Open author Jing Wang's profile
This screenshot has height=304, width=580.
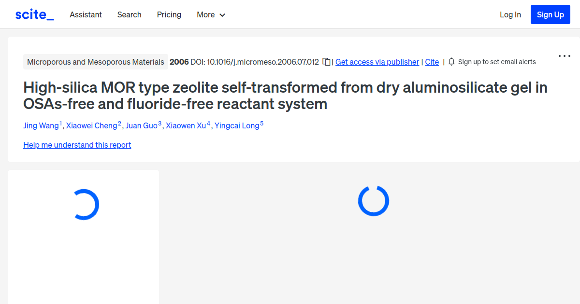41,125
